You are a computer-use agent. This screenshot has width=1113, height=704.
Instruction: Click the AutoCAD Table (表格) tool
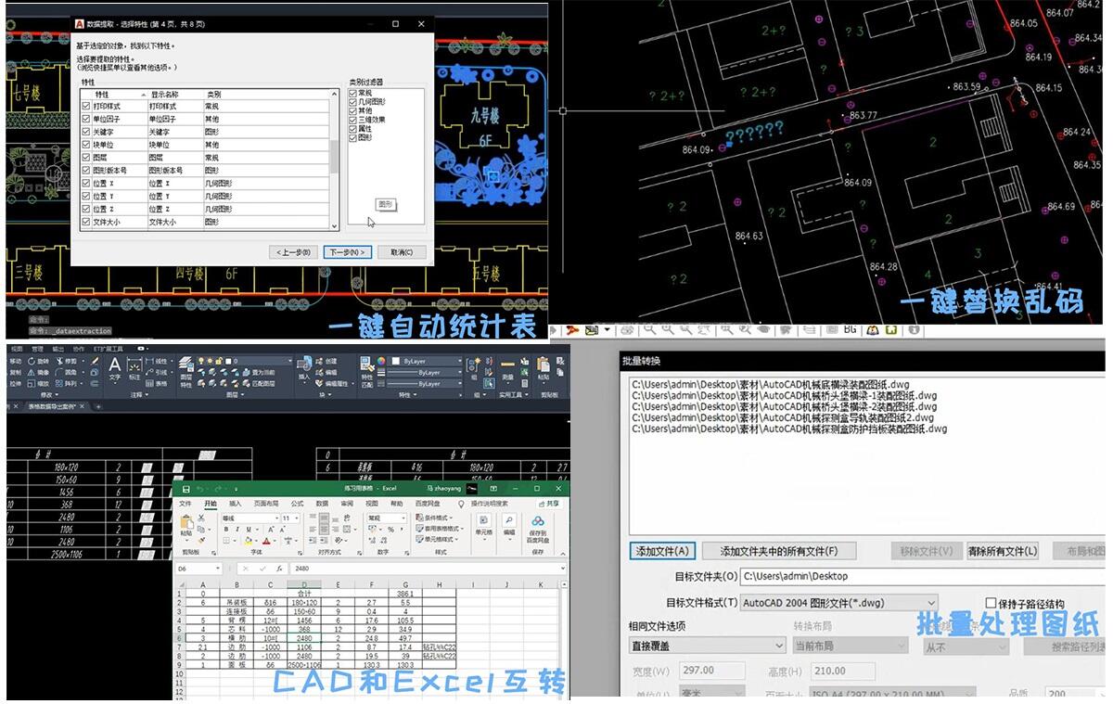point(155,383)
